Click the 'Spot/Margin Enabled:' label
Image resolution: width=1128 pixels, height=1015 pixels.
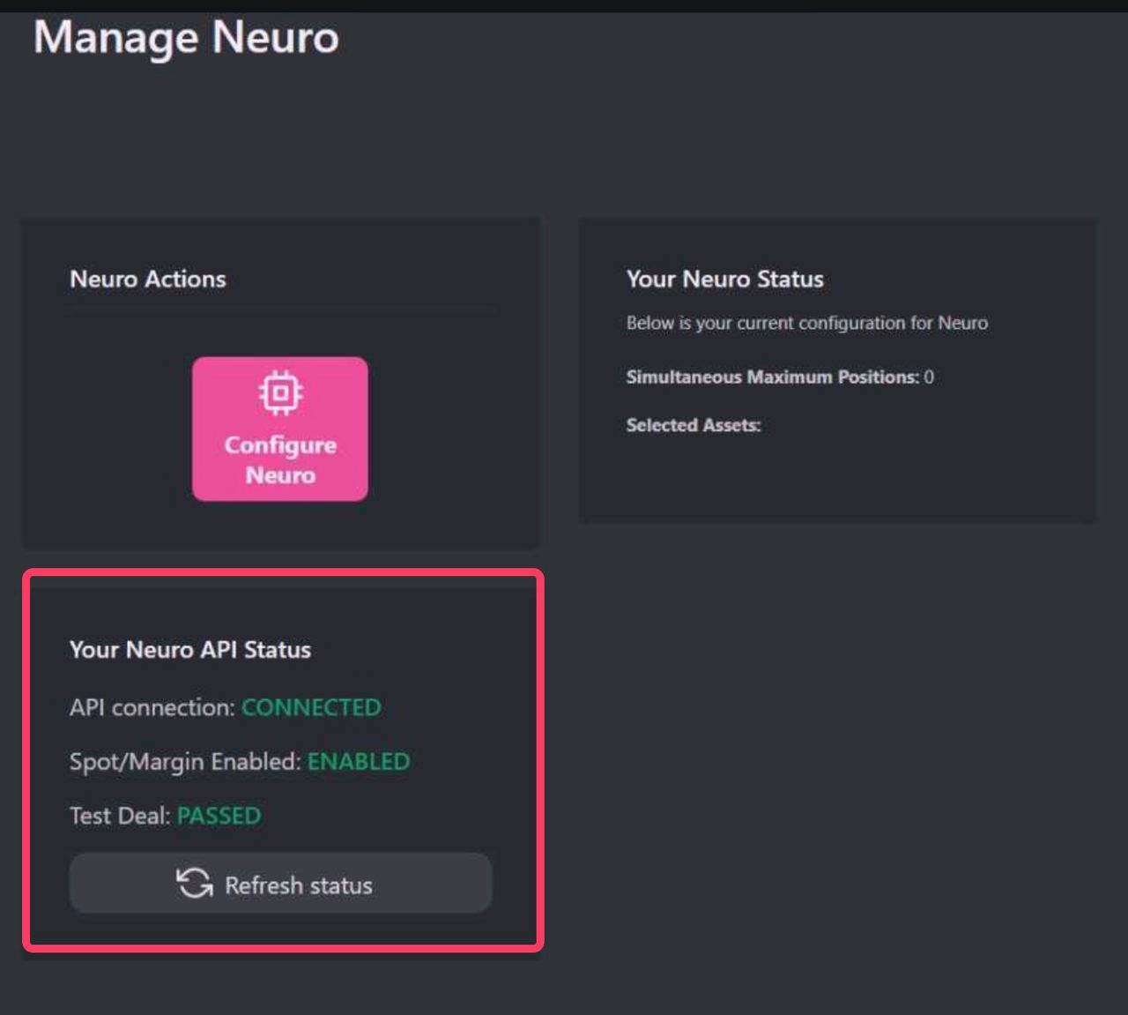(186, 762)
